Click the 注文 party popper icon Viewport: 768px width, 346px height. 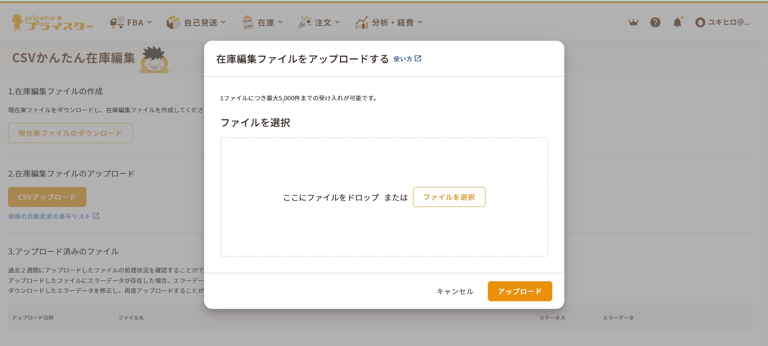point(305,23)
